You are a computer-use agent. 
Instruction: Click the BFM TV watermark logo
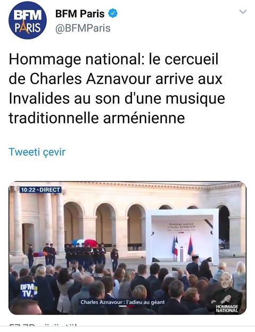coord(29,290)
